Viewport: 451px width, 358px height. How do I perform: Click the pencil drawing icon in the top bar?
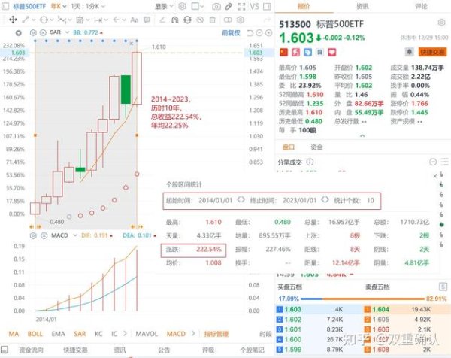229,6
